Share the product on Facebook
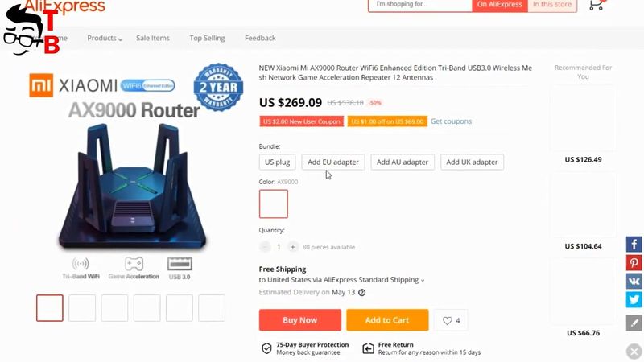The width and height of the screenshot is (644, 362). click(634, 245)
